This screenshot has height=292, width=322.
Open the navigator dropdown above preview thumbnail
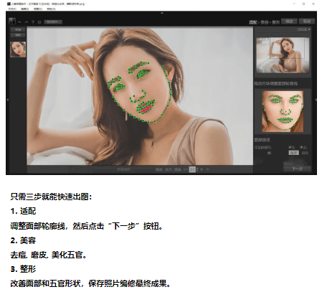[303, 29]
